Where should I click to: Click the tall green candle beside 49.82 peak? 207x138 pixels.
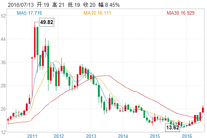pyautogui.click(x=38, y=41)
